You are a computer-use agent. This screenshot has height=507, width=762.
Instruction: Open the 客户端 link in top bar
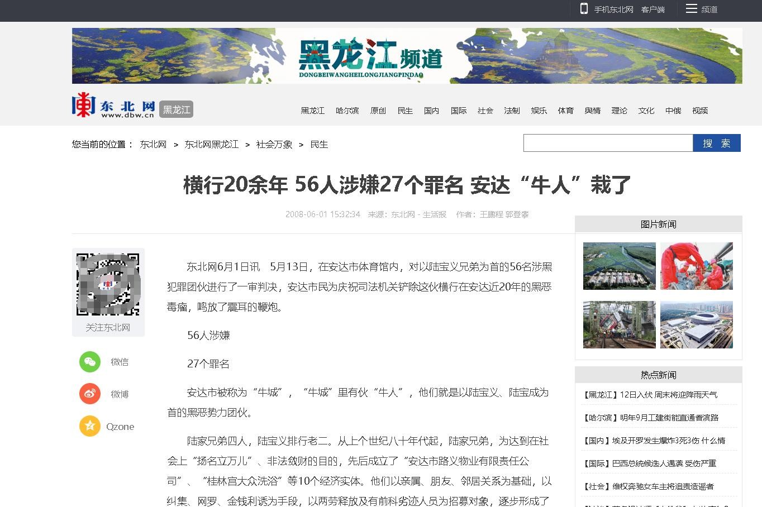tap(653, 9)
